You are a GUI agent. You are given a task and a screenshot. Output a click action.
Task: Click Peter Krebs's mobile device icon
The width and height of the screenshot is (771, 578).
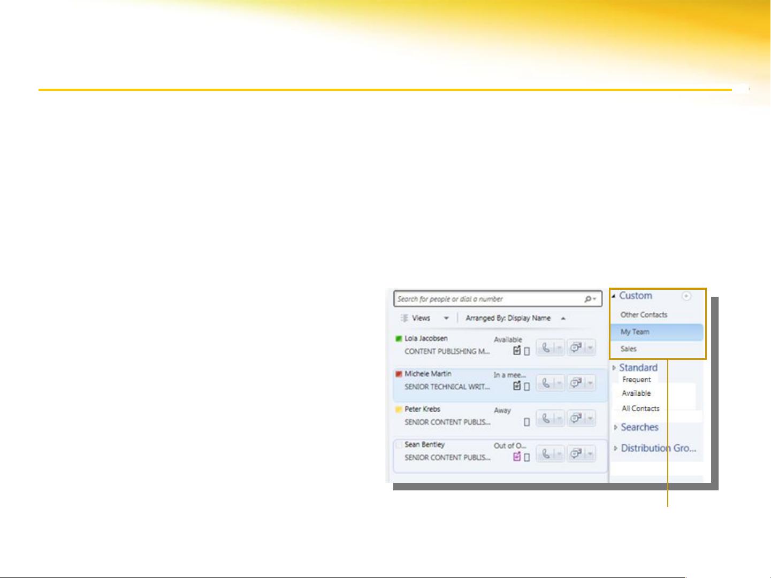[527, 422]
